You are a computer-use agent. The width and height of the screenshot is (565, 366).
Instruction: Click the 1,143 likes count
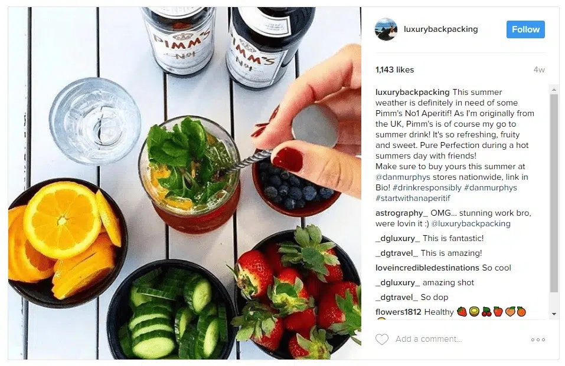pos(394,70)
